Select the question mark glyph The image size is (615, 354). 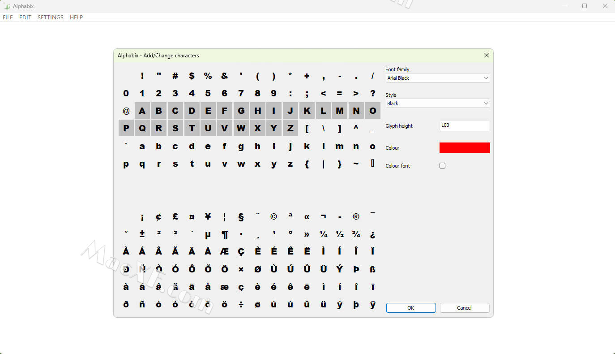(x=372, y=93)
